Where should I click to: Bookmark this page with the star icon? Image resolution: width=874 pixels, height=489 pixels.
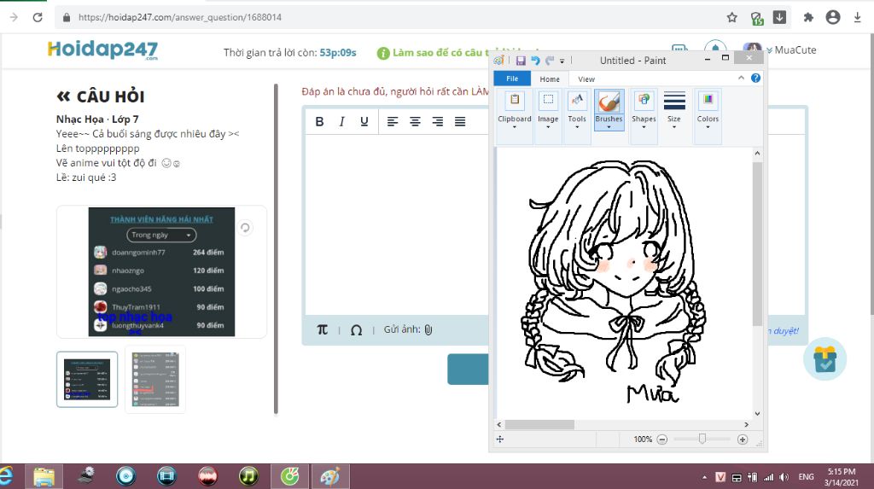[x=731, y=17]
